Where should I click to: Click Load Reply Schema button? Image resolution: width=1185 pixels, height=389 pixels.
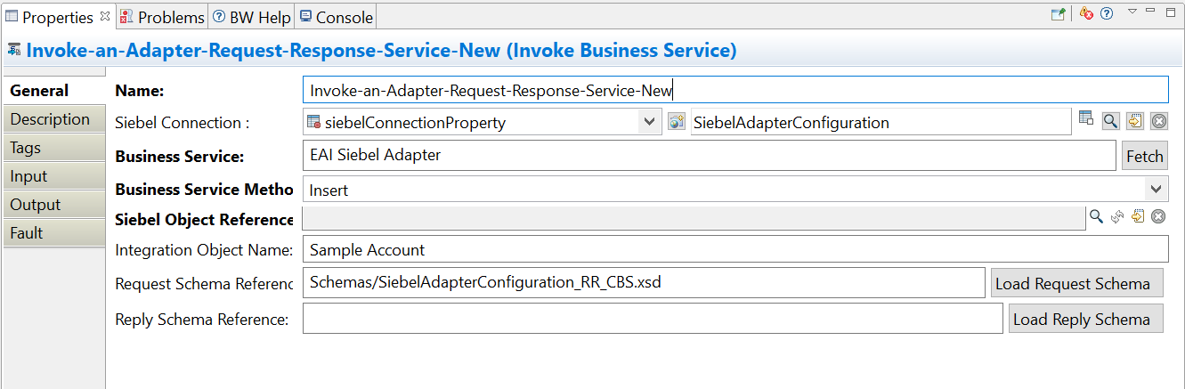tap(1086, 319)
